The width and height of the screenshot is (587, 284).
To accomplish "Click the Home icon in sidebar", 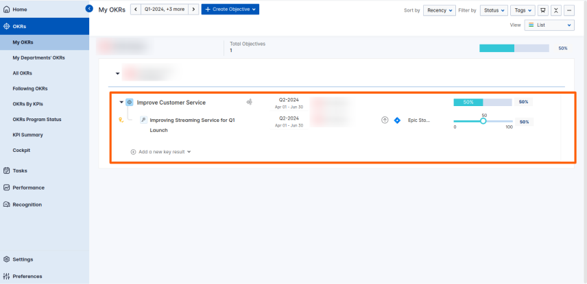I will [6, 10].
